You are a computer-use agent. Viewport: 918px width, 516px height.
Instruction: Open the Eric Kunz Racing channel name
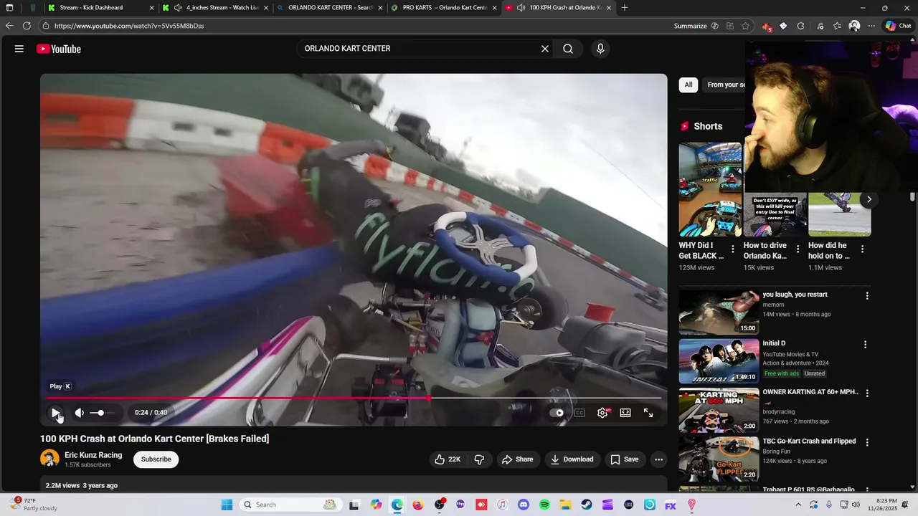tap(93, 455)
